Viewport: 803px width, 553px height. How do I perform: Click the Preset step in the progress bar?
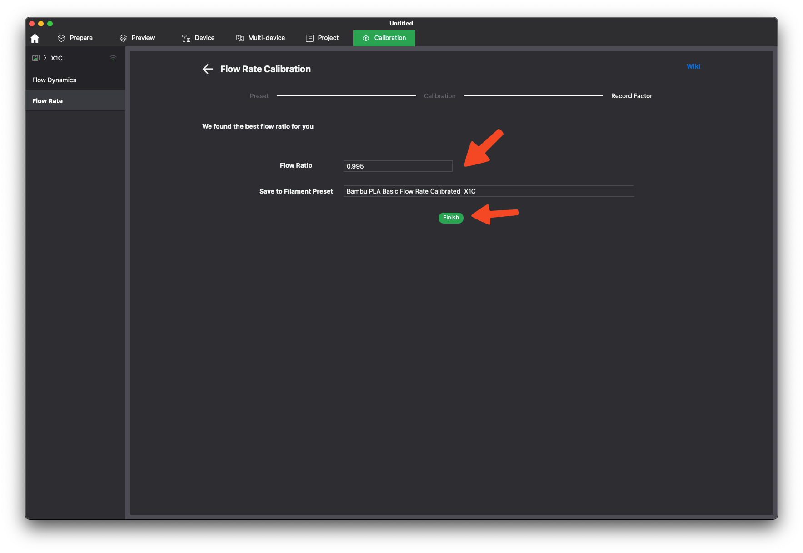(259, 96)
